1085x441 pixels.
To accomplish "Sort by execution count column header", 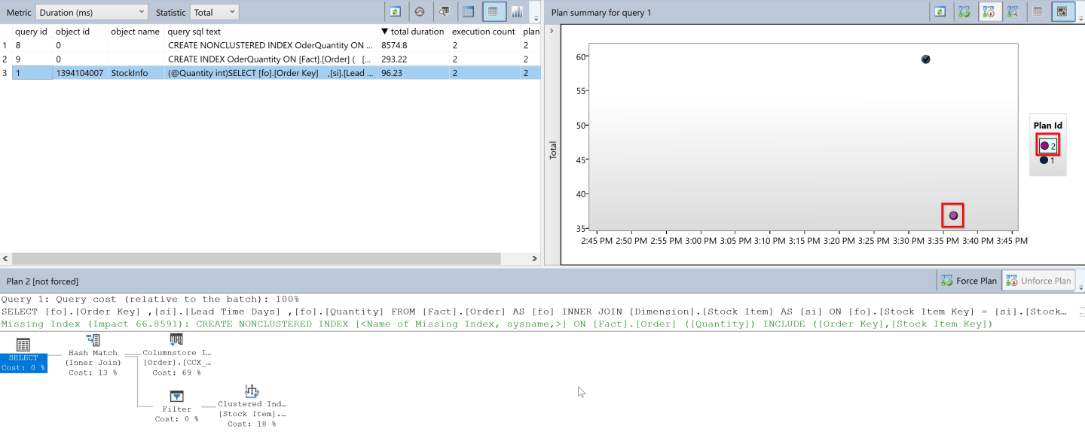I will coord(484,32).
